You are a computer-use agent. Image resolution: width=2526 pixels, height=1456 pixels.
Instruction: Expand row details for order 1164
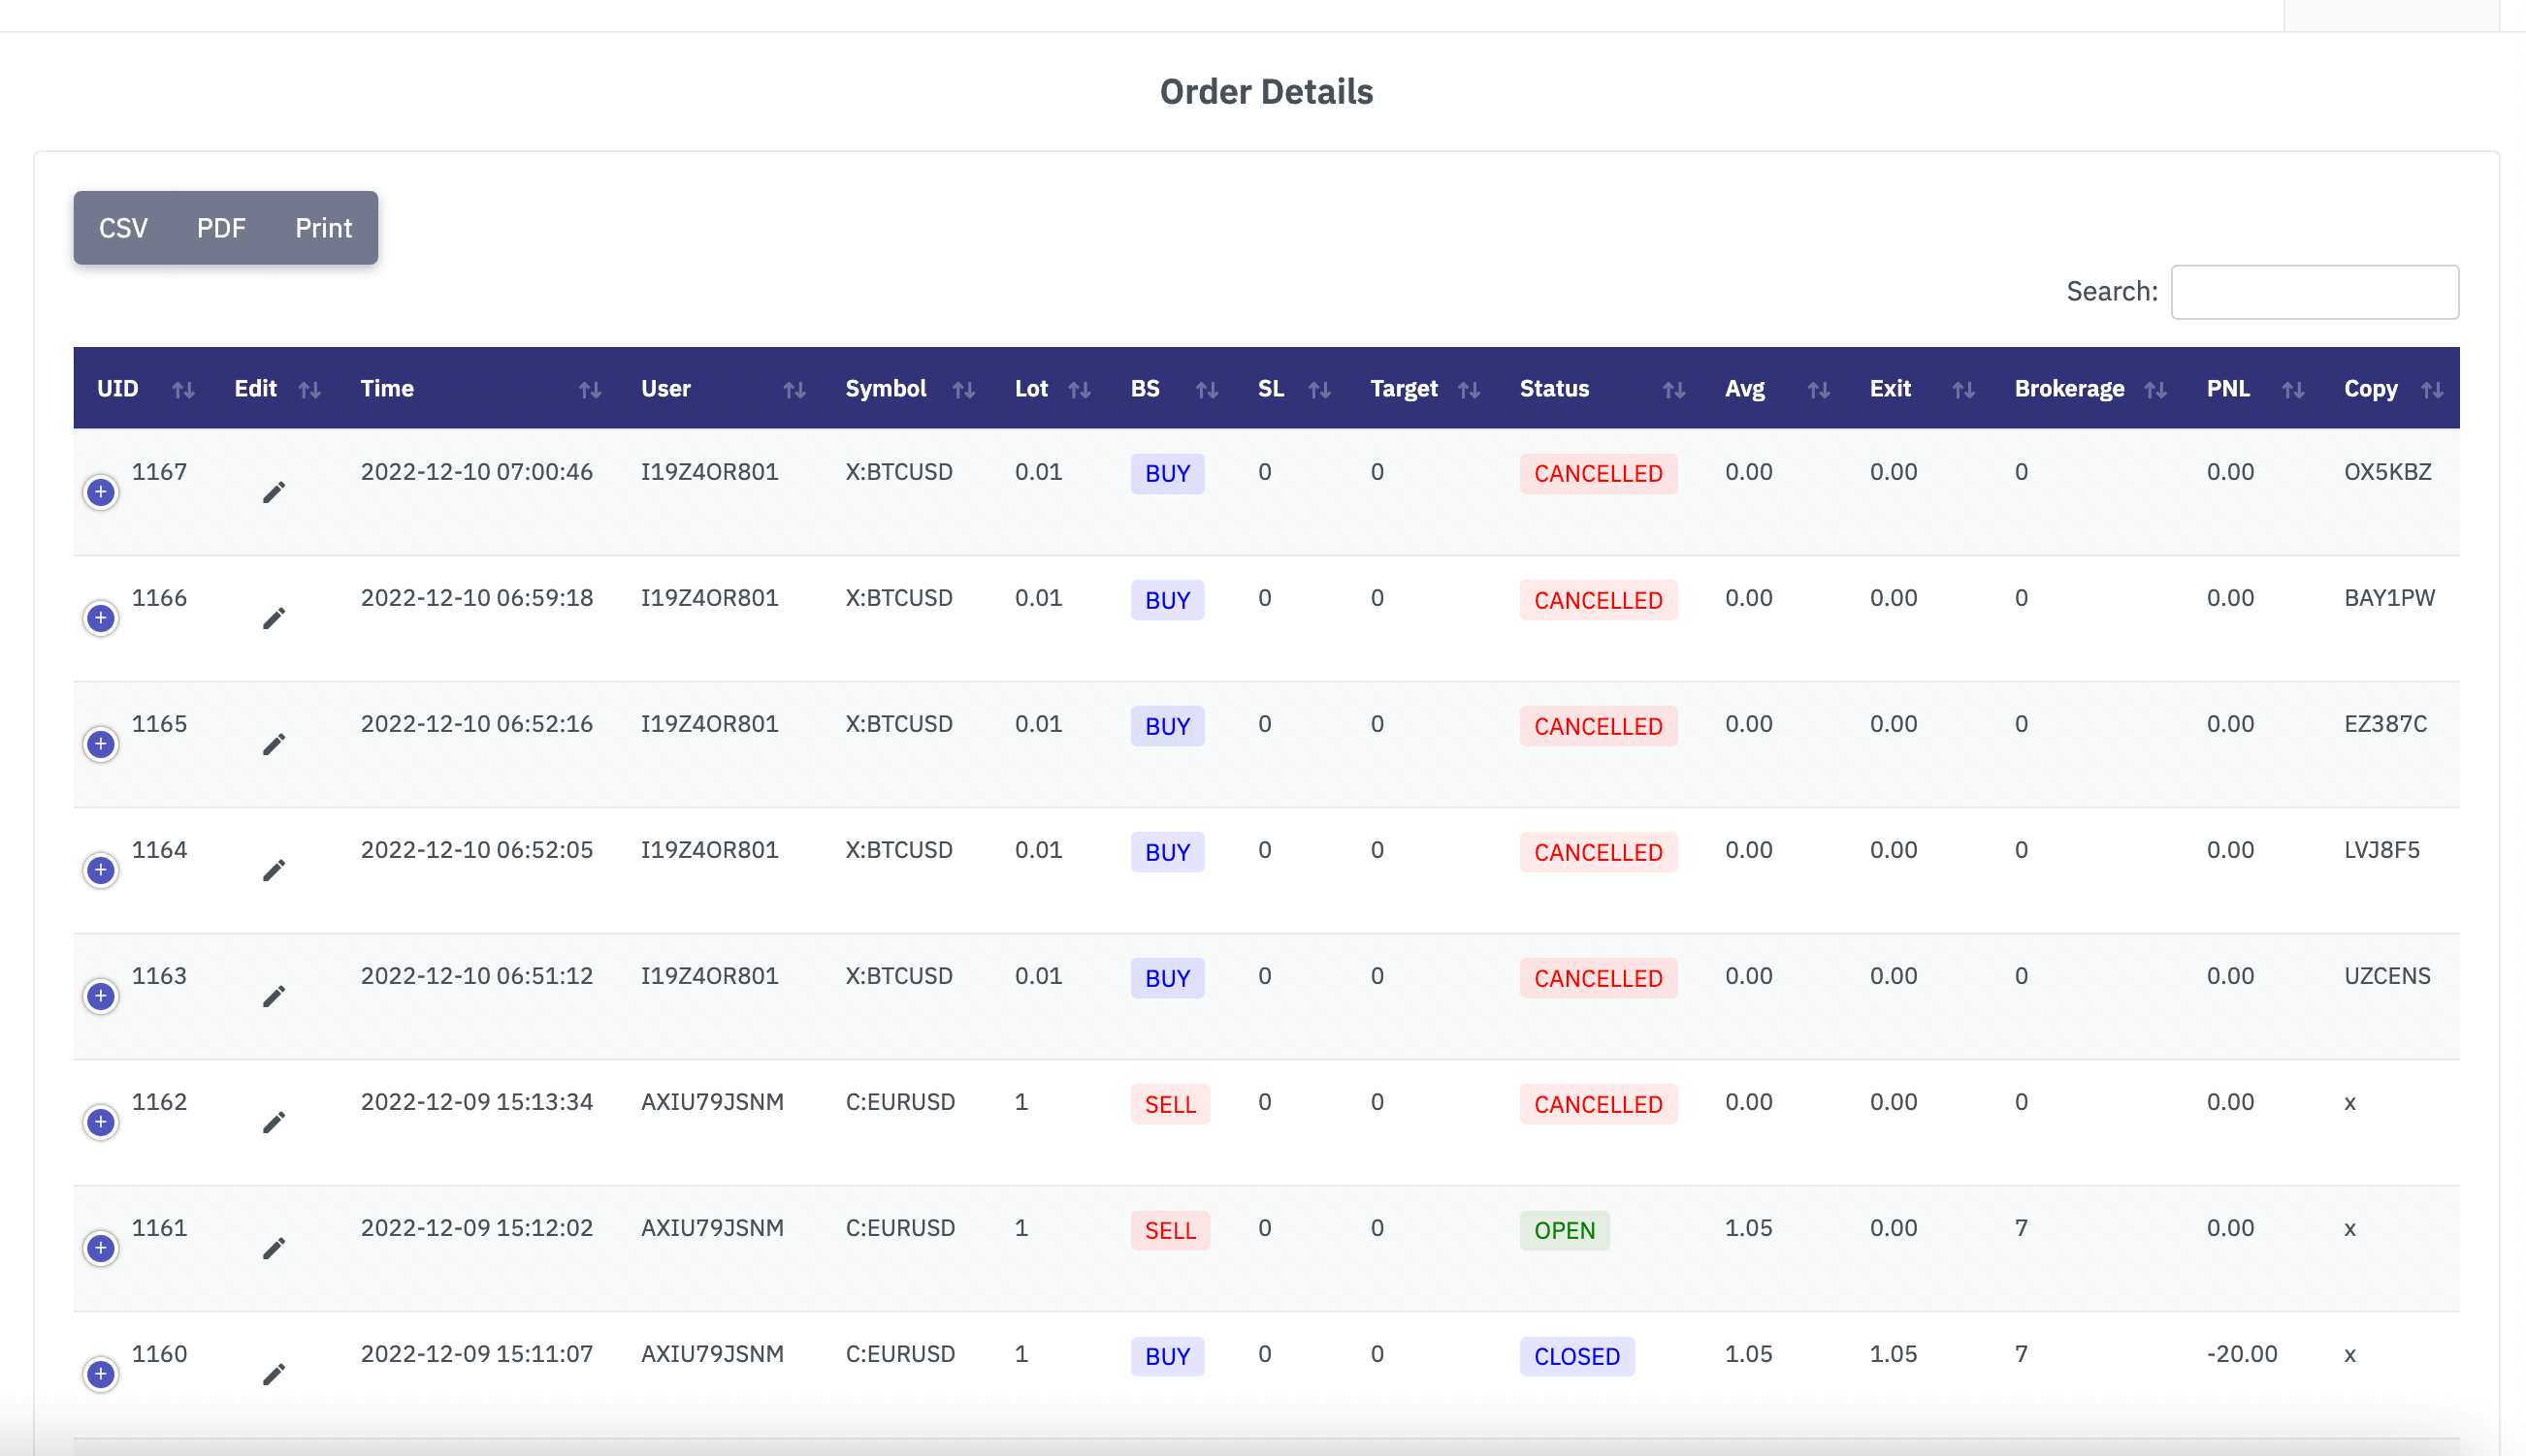[x=100, y=870]
